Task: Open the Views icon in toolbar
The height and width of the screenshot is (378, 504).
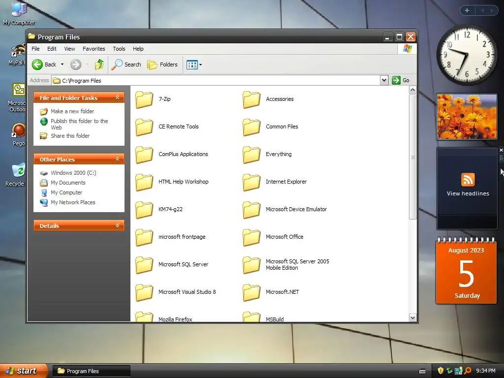Action: click(x=192, y=64)
